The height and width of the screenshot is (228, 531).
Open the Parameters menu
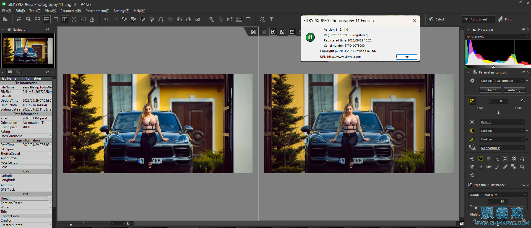pyautogui.click(x=71, y=11)
